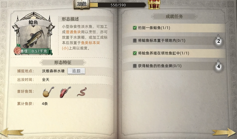Open the red treasure chest reward
This screenshot has height=139, width=237.
click(154, 5)
